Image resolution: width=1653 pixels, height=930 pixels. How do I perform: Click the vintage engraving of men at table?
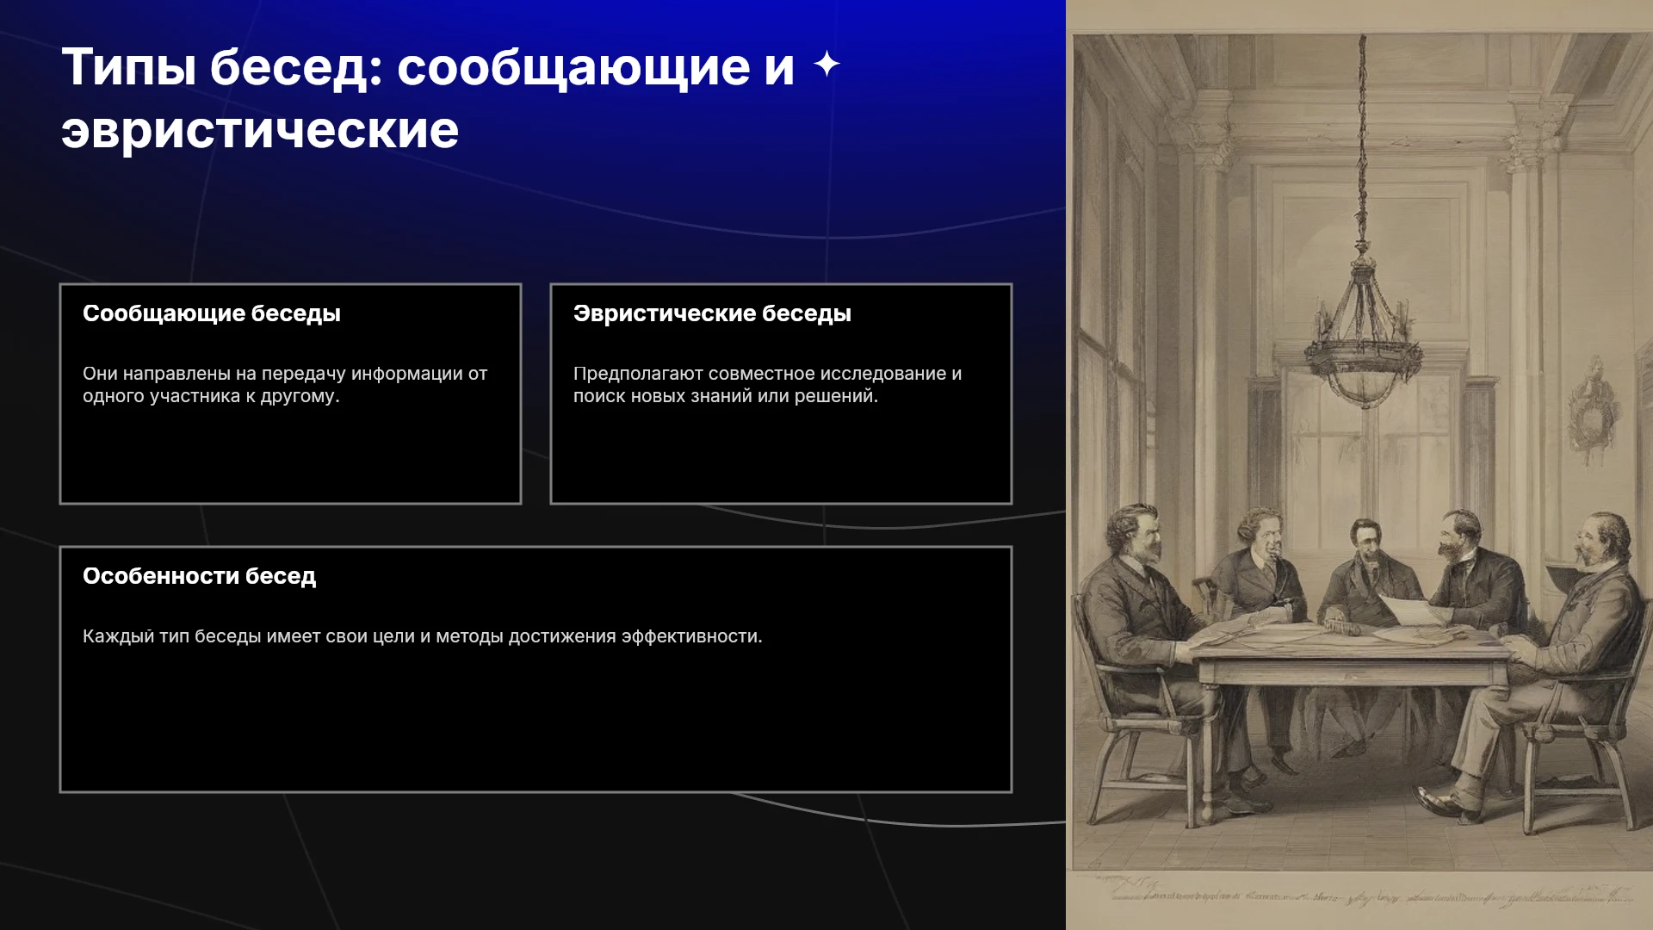point(1359,465)
